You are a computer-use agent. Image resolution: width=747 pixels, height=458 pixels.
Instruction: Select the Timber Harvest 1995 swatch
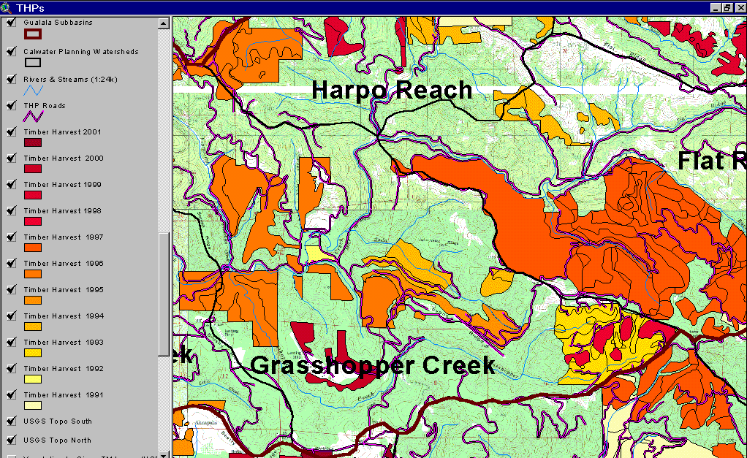(33, 300)
